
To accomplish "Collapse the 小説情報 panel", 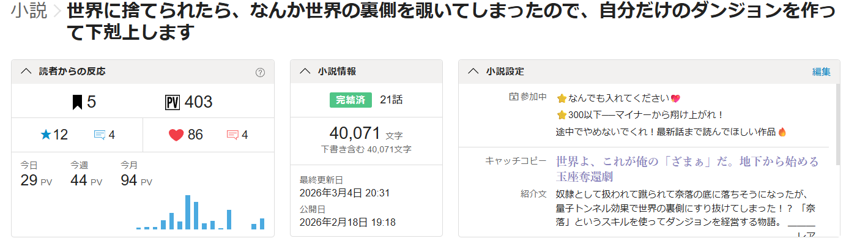I will click(x=305, y=71).
